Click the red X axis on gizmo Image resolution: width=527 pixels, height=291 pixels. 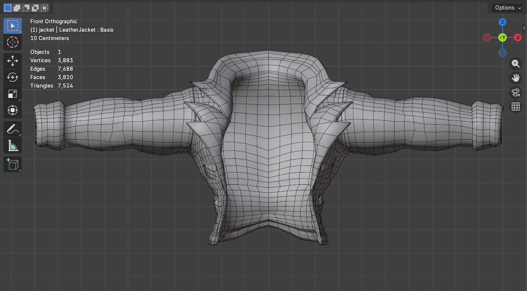pos(518,37)
